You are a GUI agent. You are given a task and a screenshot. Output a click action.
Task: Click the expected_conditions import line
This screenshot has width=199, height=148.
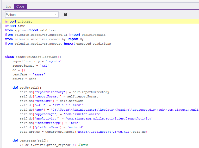coord(58,44)
